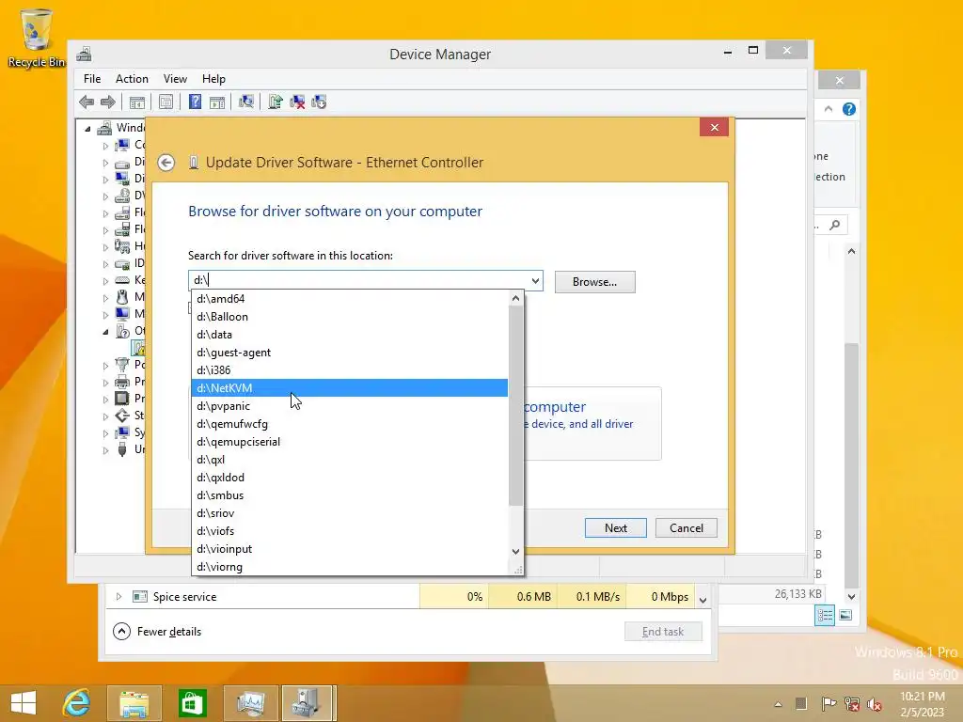963x722 pixels.
Task: Expand the Processors tree node
Action: (105, 399)
